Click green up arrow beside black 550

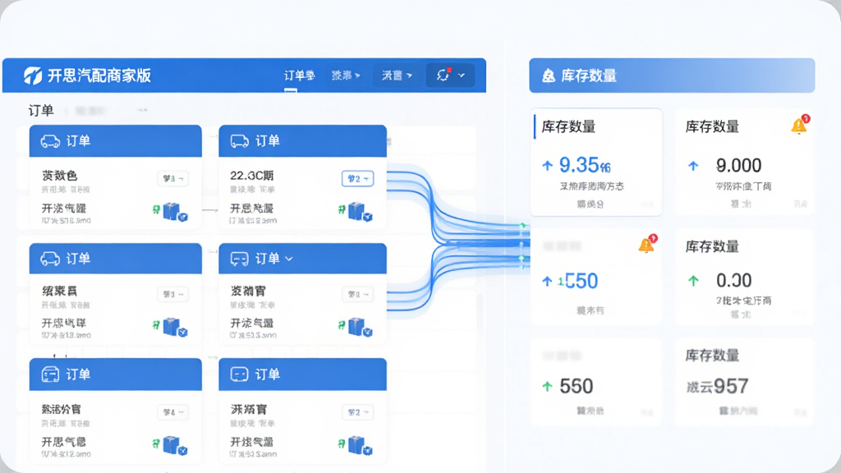[547, 386]
